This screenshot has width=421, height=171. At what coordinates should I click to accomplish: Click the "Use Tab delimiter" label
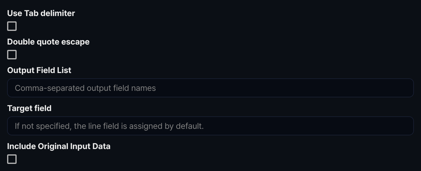(x=41, y=13)
